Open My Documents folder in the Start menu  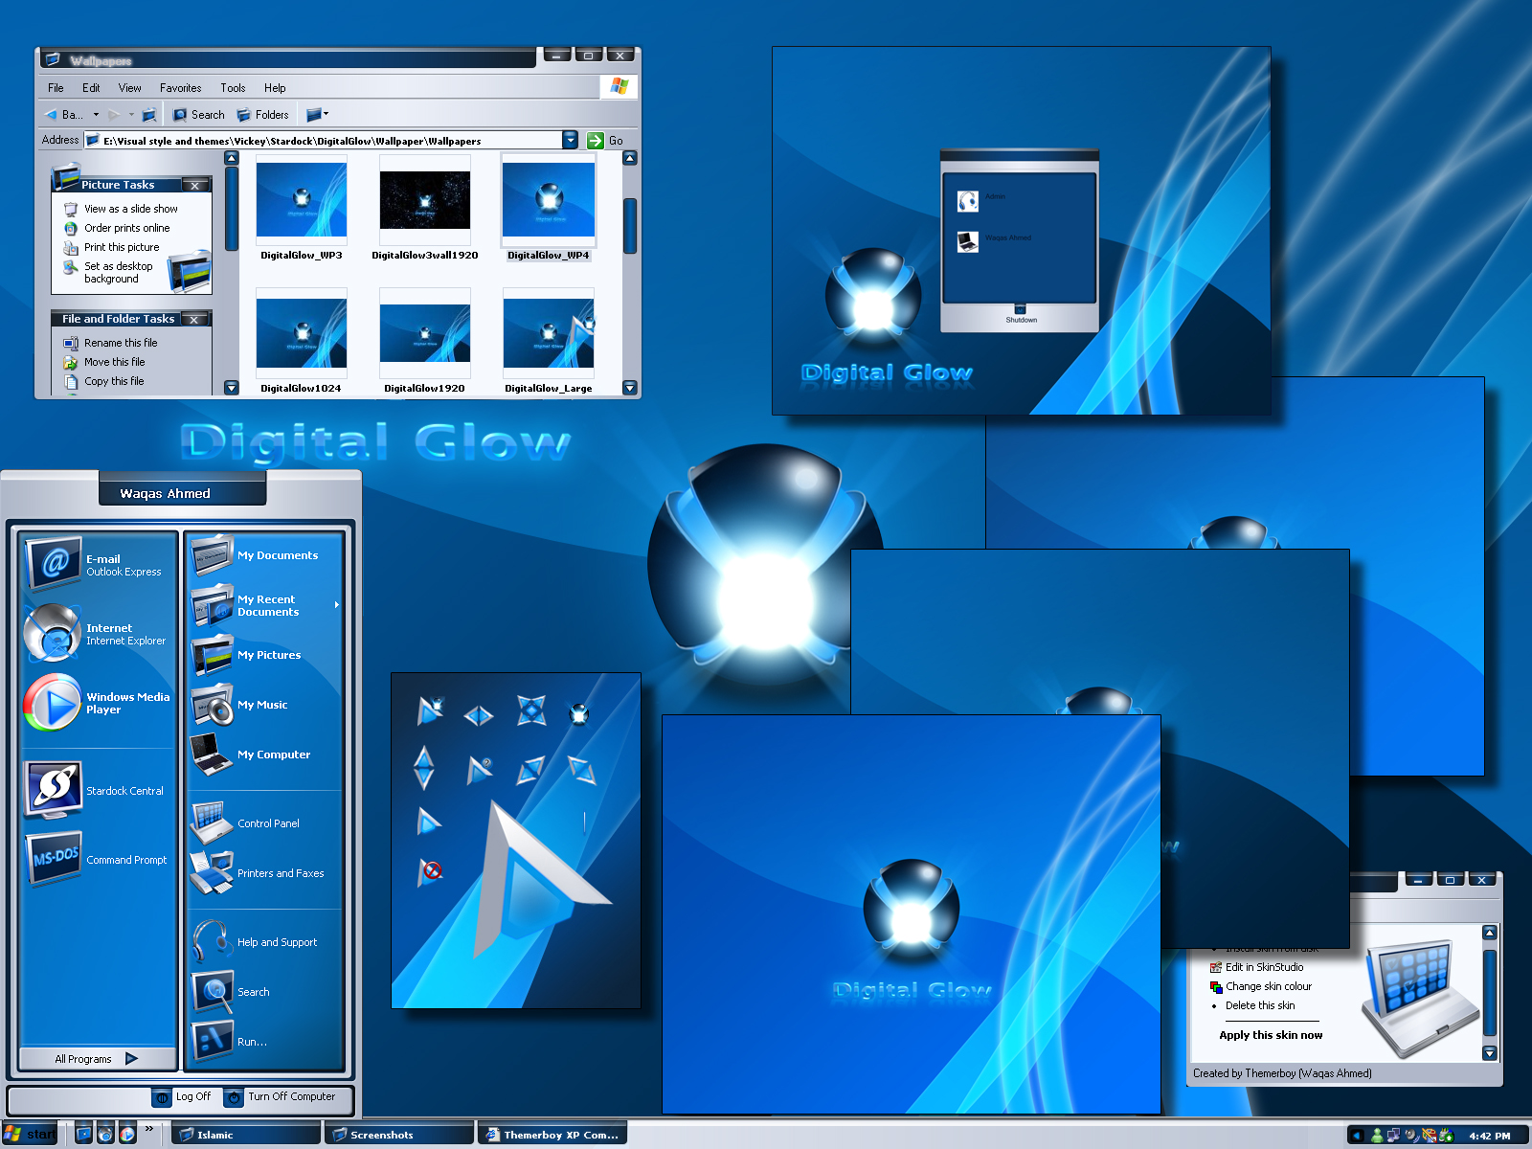[264, 555]
